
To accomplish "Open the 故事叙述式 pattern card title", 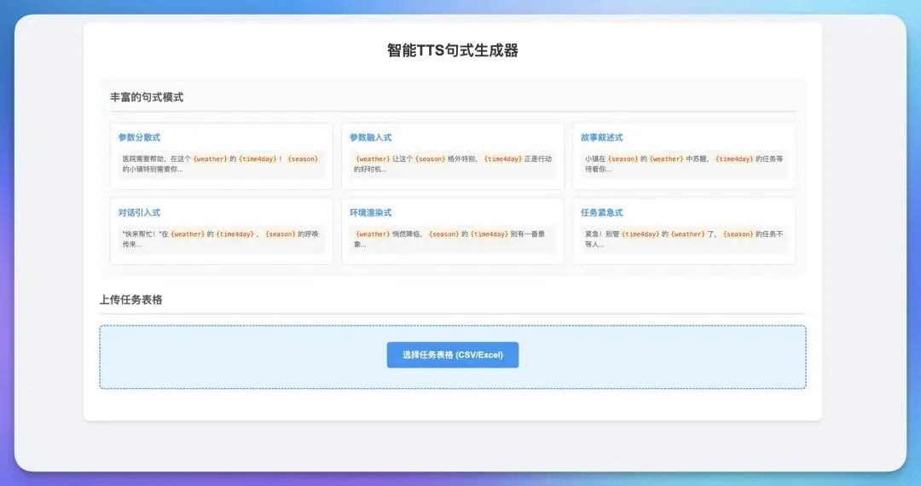I will [601, 137].
